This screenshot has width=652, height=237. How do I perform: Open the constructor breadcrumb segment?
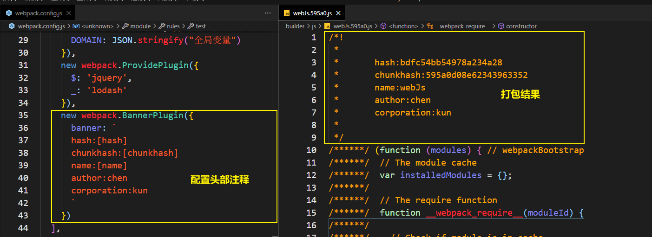click(x=517, y=26)
